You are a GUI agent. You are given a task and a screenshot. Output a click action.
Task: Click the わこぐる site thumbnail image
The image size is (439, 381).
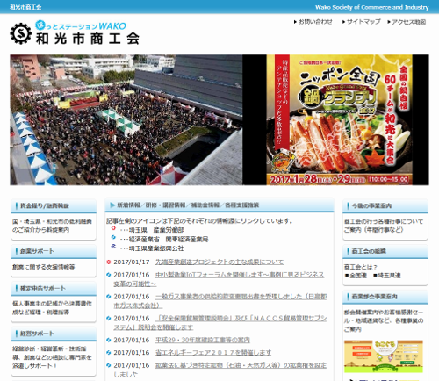point(384,356)
